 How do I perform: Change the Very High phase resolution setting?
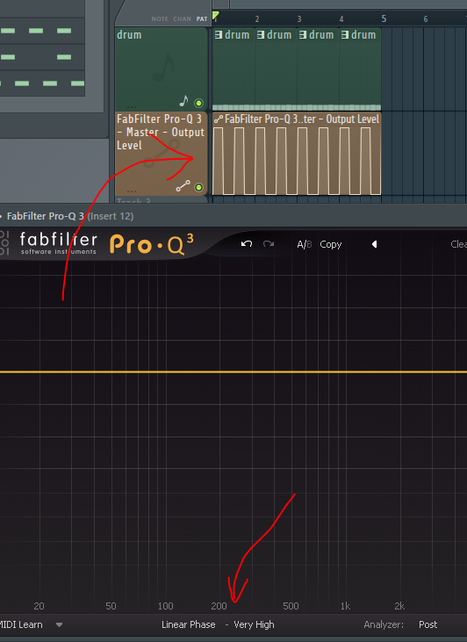coord(254,624)
